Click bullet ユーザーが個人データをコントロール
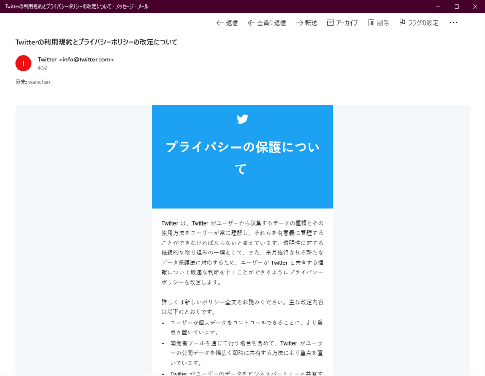The height and width of the screenshot is (376, 485). pyautogui.click(x=246, y=327)
